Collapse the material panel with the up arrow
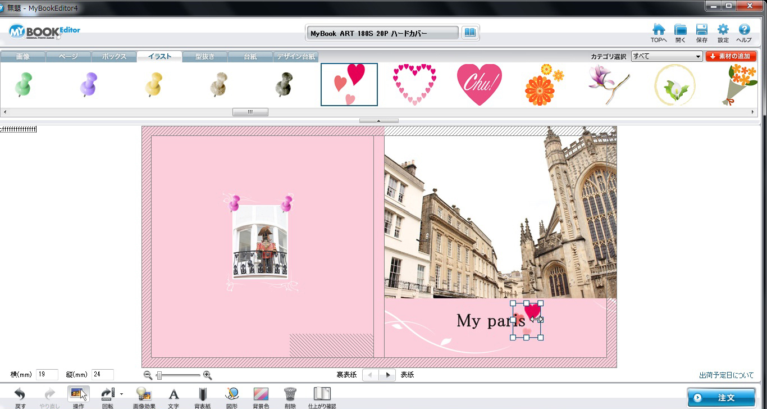Image resolution: width=767 pixels, height=409 pixels. click(x=378, y=120)
